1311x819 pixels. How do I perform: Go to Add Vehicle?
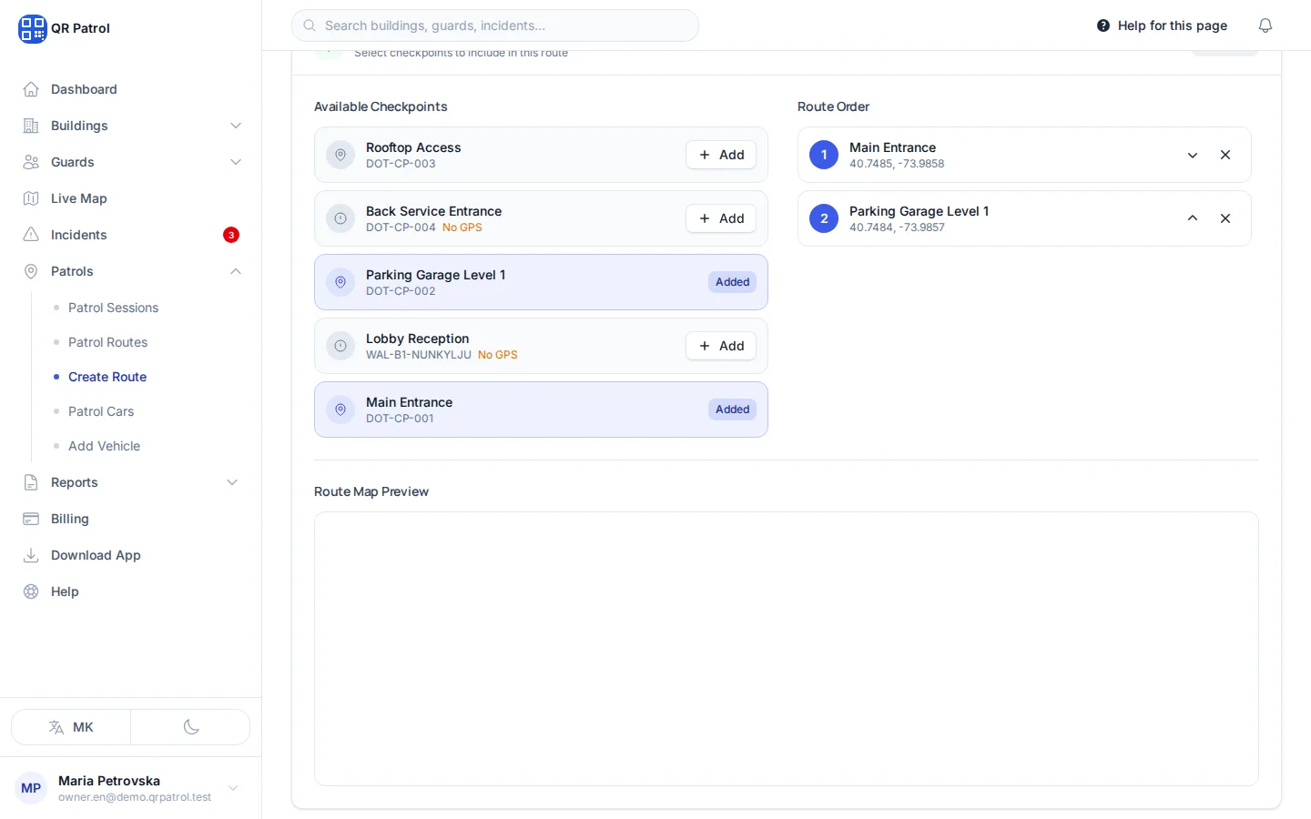[x=104, y=446]
